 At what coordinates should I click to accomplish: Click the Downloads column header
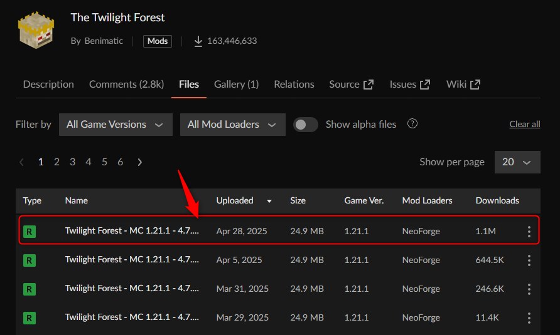point(497,200)
